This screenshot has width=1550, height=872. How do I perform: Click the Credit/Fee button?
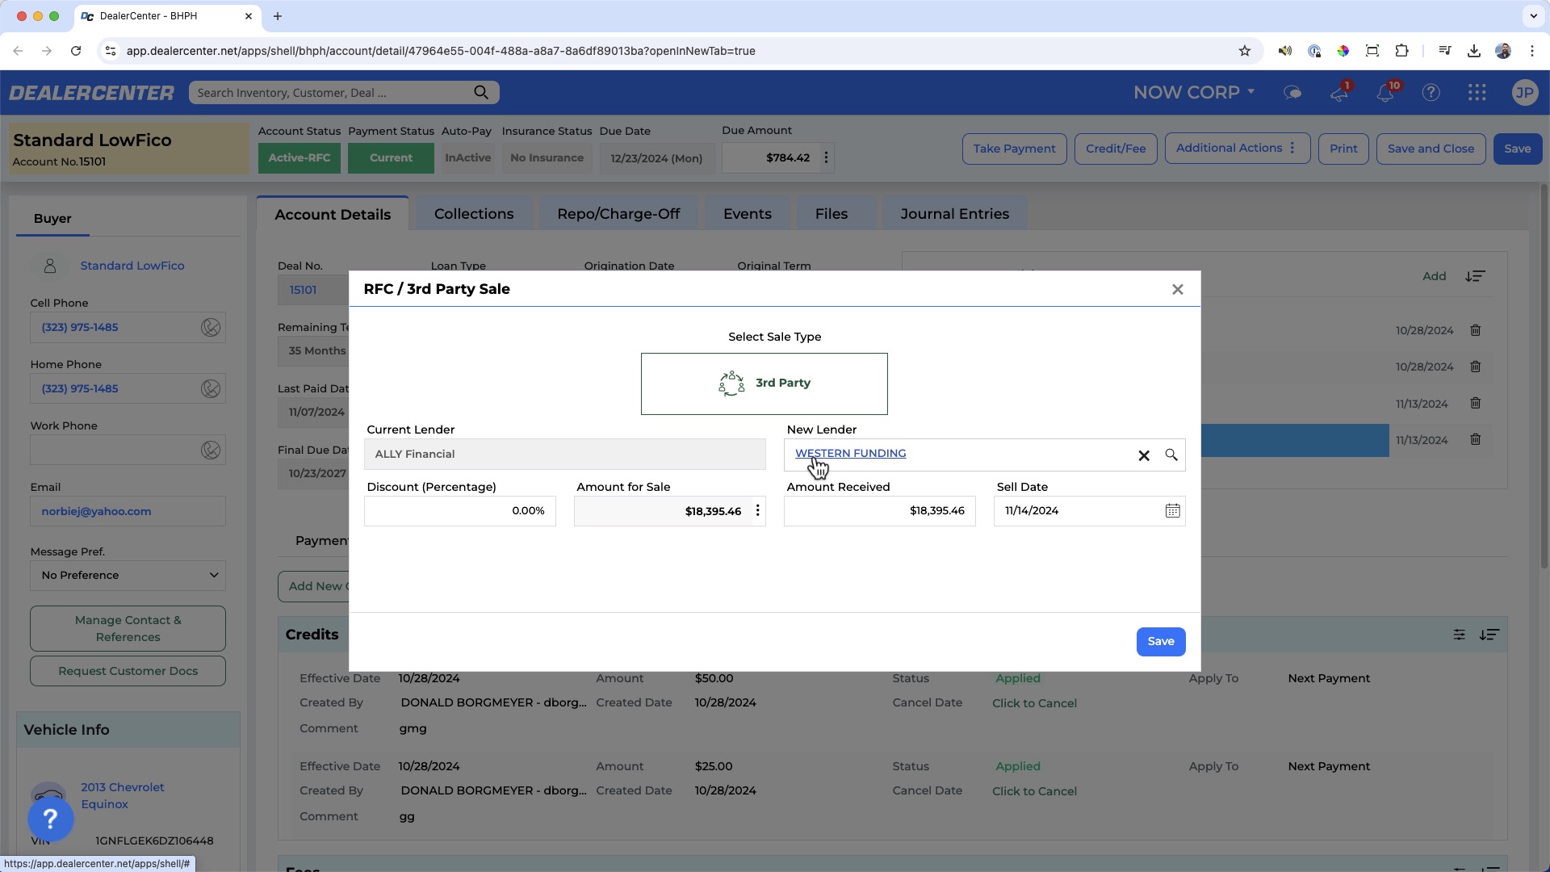(1116, 149)
